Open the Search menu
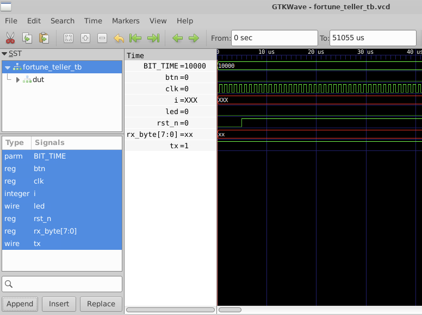Viewport: 422px width, 315px height. [63, 21]
